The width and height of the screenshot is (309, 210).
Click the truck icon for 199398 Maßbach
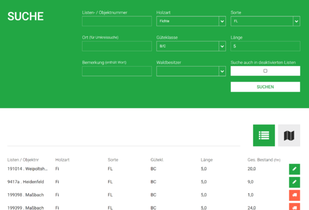295,195
